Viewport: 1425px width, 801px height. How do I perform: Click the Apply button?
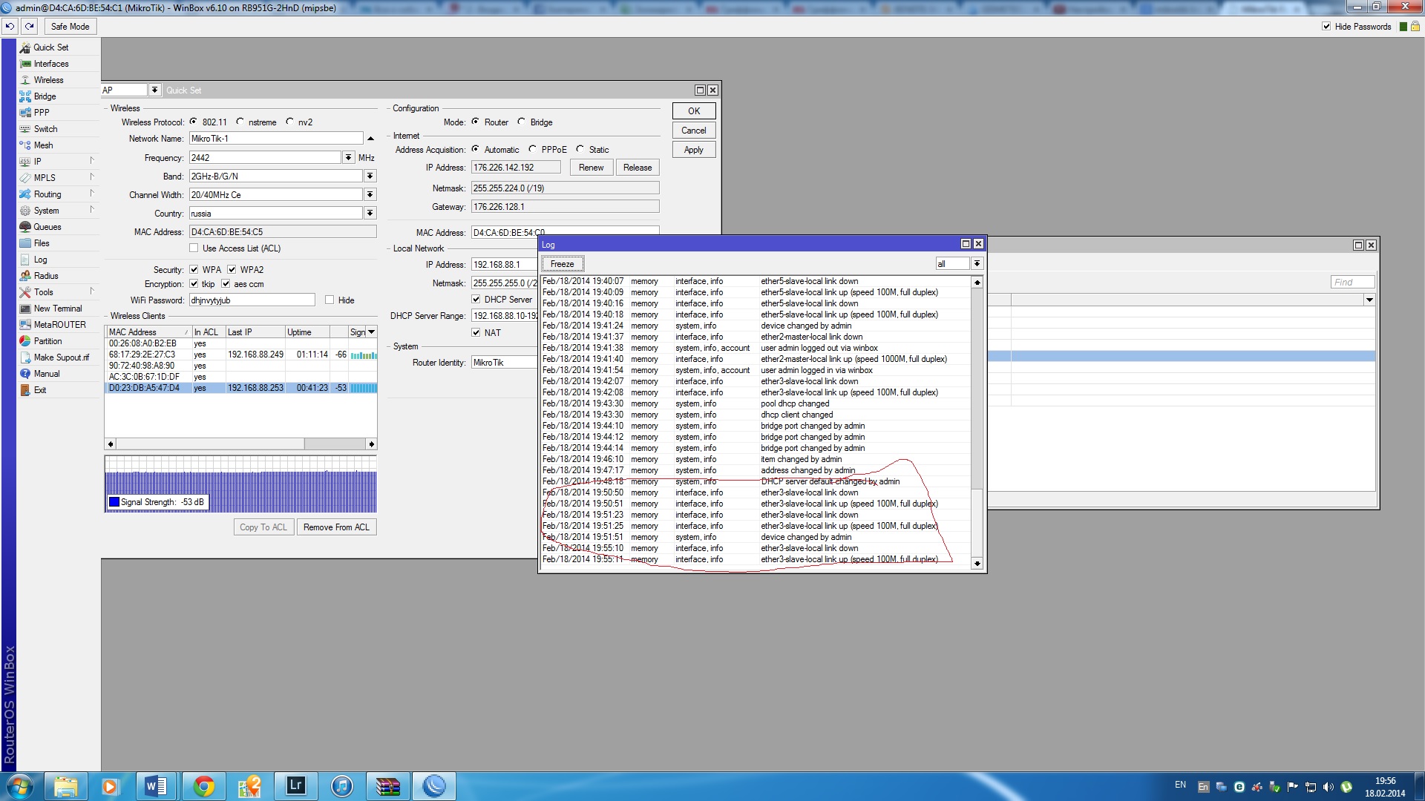point(694,150)
